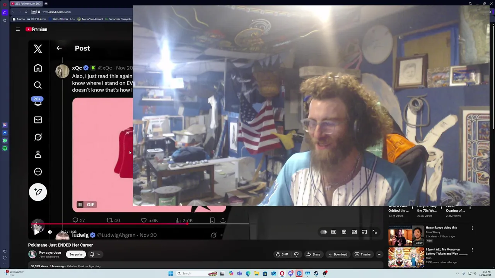Open Hasan keeps doing this video thumbnail
The height and width of the screenshot is (278, 495).
coord(406,236)
